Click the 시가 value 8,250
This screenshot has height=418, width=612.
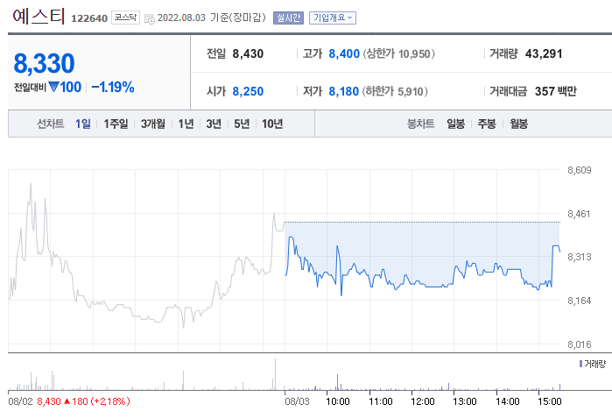[248, 91]
